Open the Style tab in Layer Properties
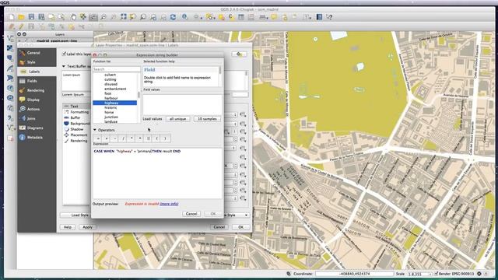This screenshot has width=498, height=280. tap(37, 62)
